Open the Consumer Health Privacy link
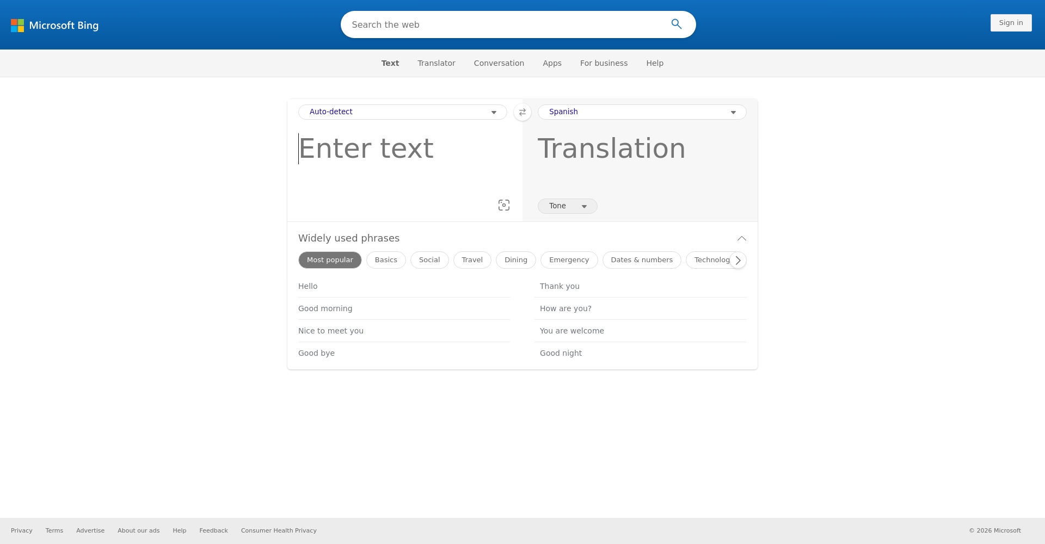The height and width of the screenshot is (544, 1045). 279,530
